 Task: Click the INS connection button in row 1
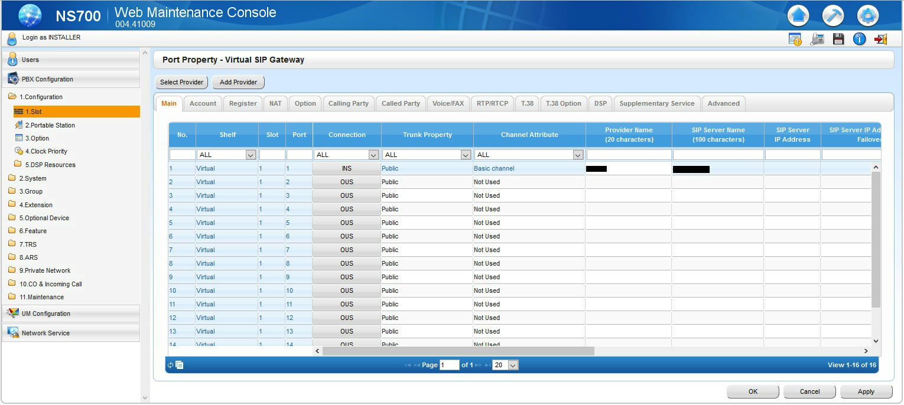[347, 168]
